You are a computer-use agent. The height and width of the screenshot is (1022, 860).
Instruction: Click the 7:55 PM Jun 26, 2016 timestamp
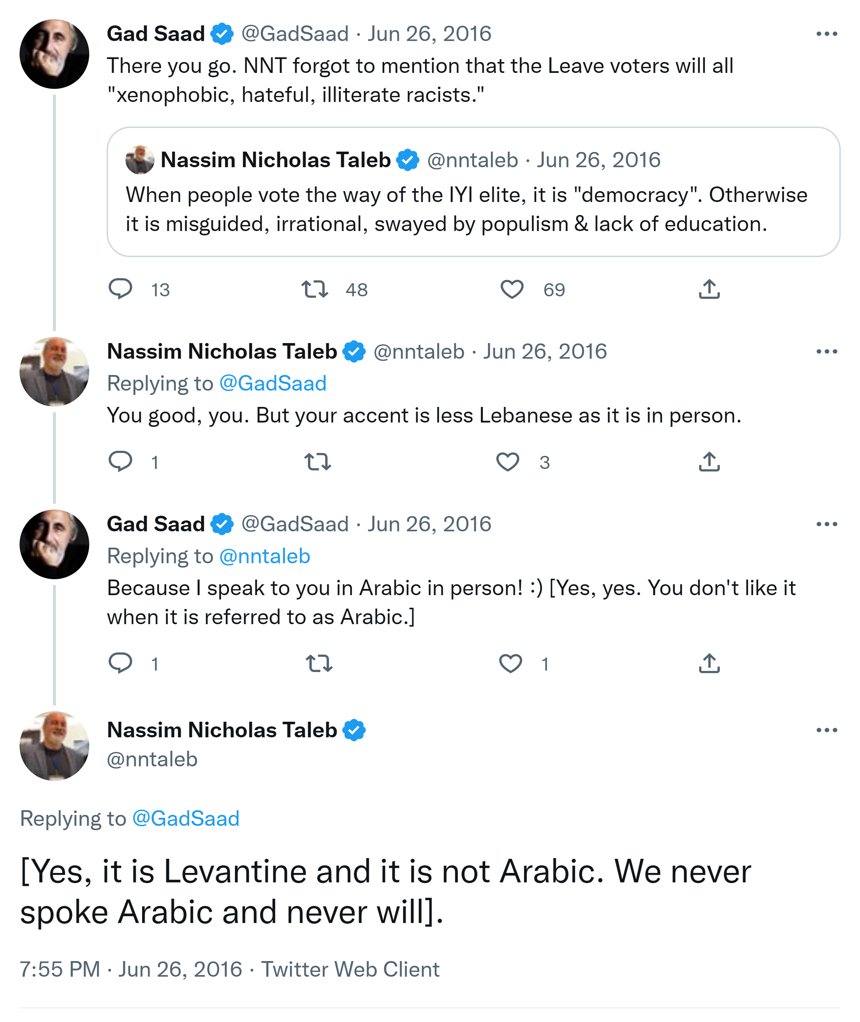pyautogui.click(x=131, y=969)
